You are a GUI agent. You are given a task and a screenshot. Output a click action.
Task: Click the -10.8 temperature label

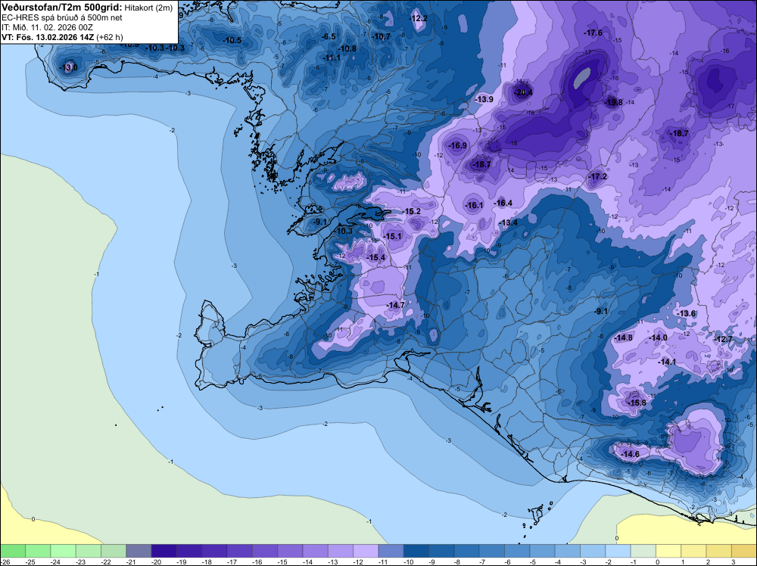point(347,48)
